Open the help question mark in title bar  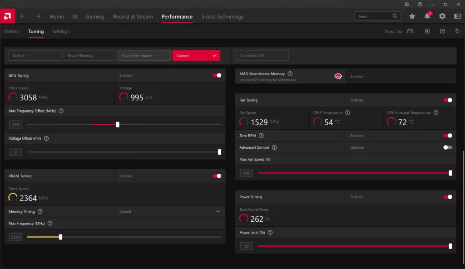[x=420, y=5]
